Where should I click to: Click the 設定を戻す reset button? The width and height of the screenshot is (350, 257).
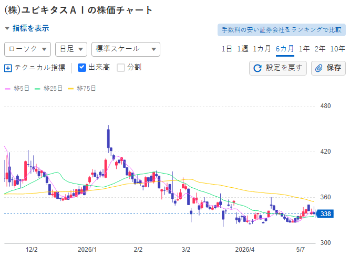(278, 68)
